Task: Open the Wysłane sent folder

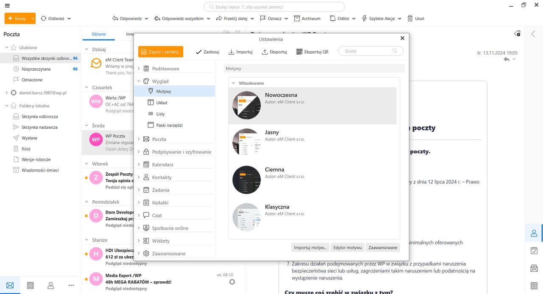Action: pos(41,138)
